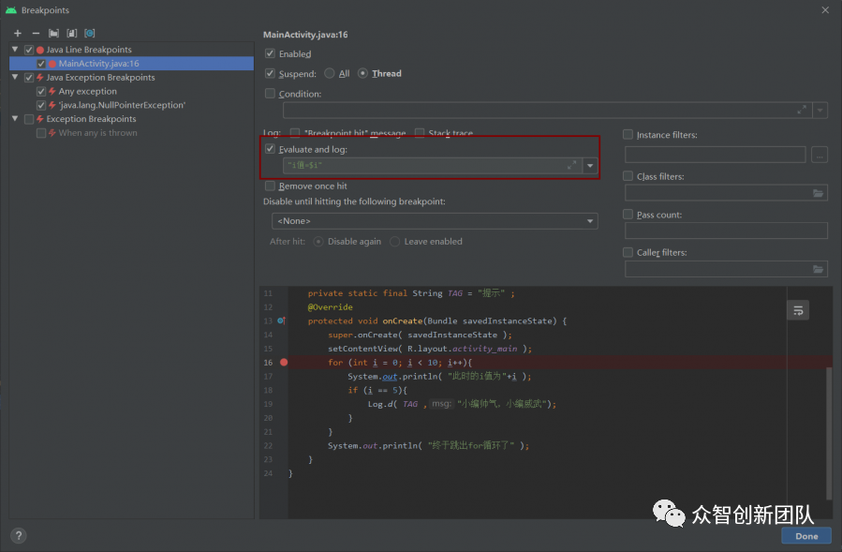The image size is (842, 552).
Task: Click the Evaluate and log expression field
Action: (x=433, y=166)
